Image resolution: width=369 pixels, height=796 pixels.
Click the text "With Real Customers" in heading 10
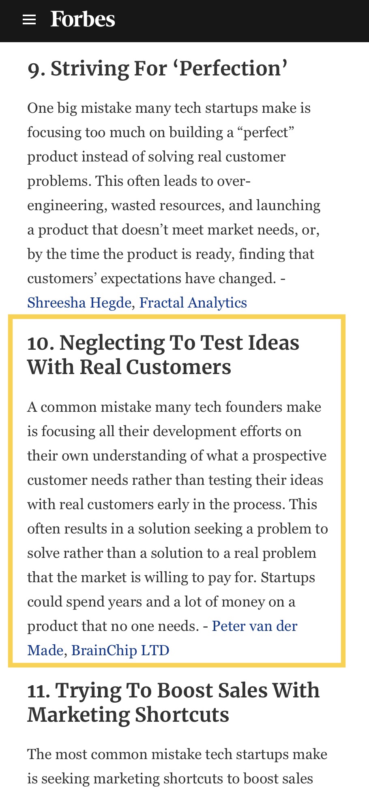[x=129, y=367]
